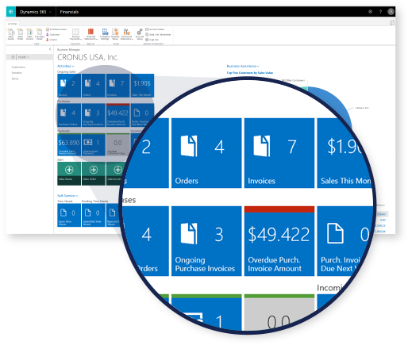The image size is (408, 345).
Task: Open Items in left navigation
Action: click(x=15, y=79)
